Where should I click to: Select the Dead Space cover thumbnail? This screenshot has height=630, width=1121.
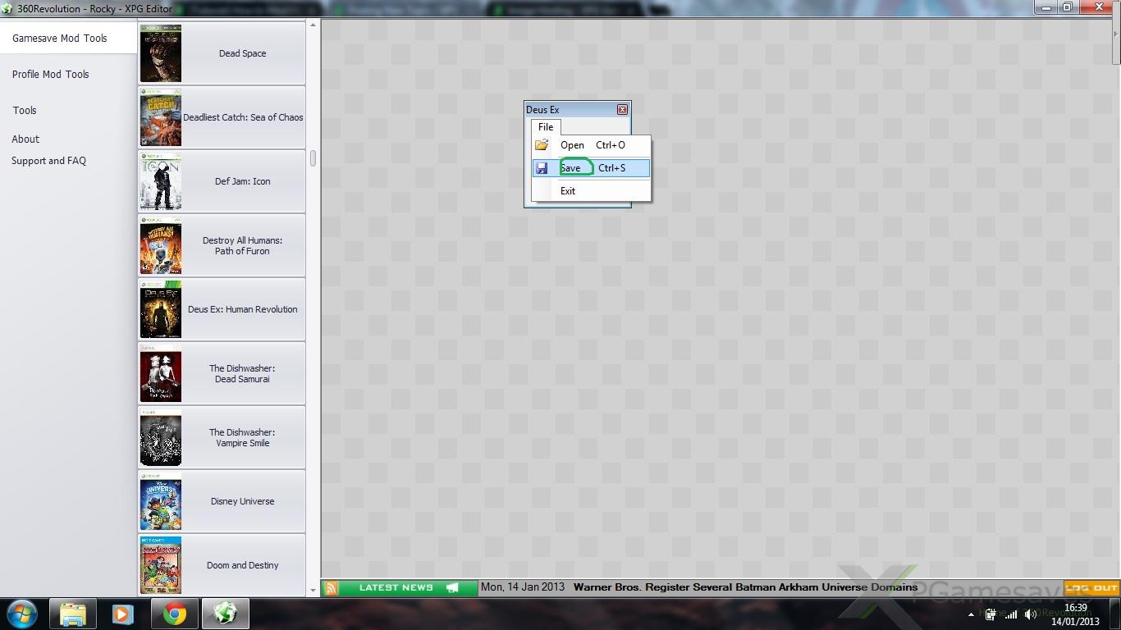coord(161,53)
